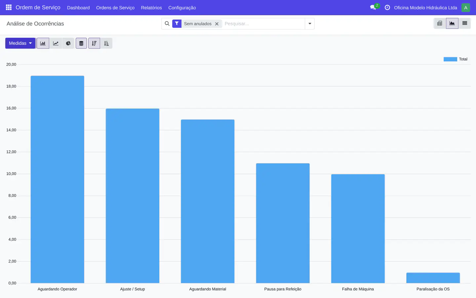Image resolution: width=476 pixels, height=298 pixels.
Task: Switch to pivot table view
Action: (x=440, y=24)
